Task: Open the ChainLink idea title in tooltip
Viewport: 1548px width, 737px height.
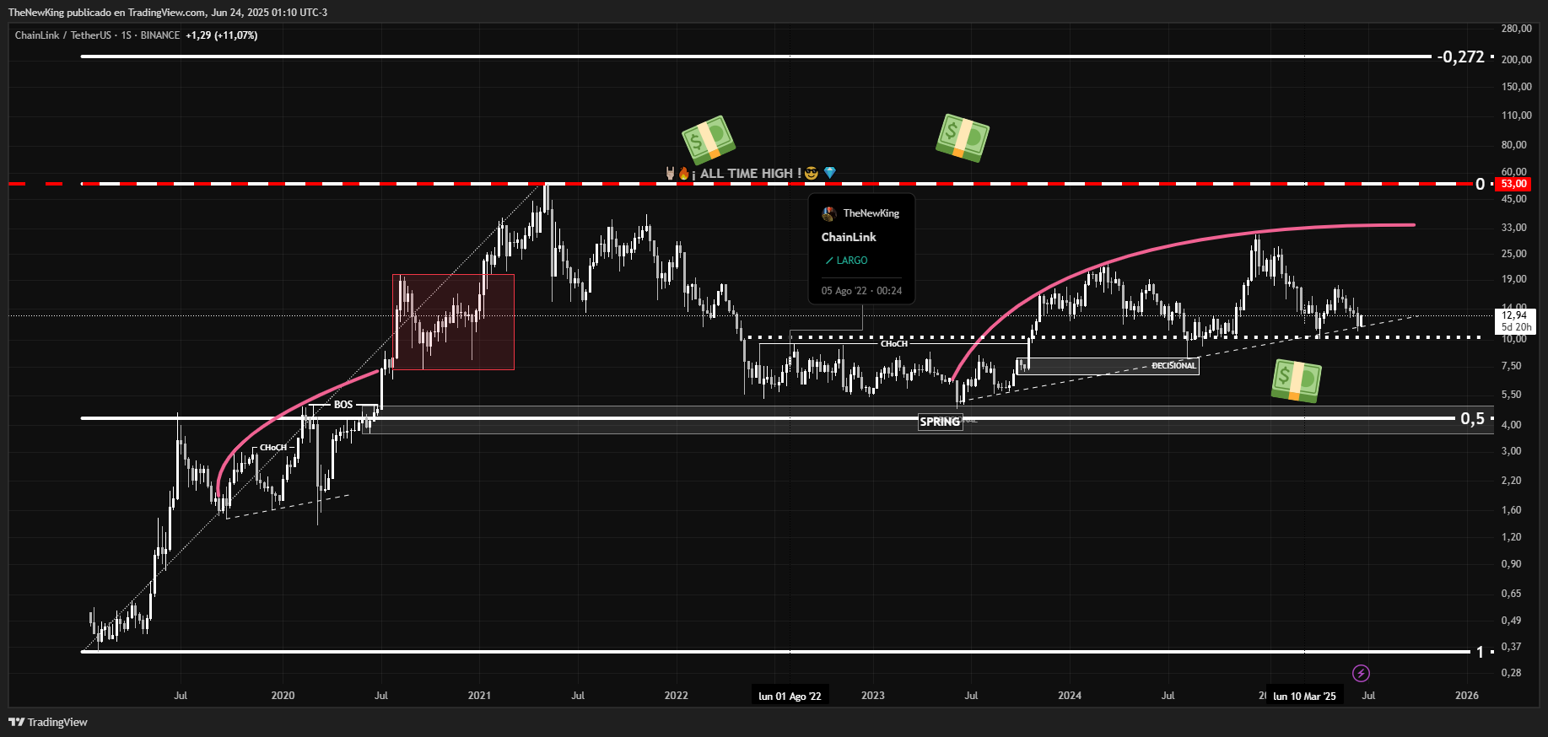Action: tap(849, 237)
